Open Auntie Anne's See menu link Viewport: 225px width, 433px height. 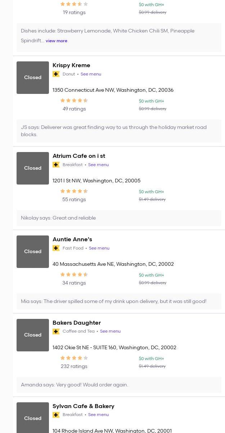(99, 248)
